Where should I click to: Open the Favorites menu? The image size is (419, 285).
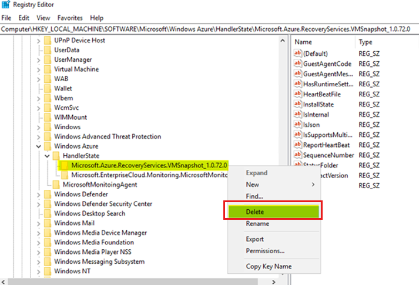click(70, 18)
